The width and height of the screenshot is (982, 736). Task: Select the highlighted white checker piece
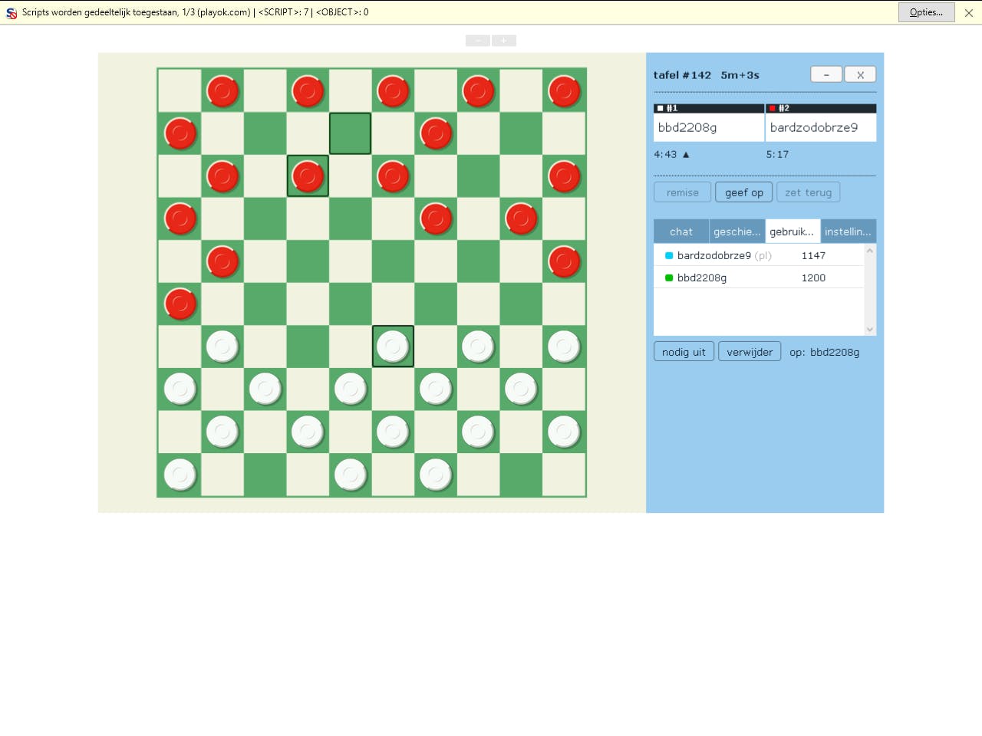tap(393, 347)
